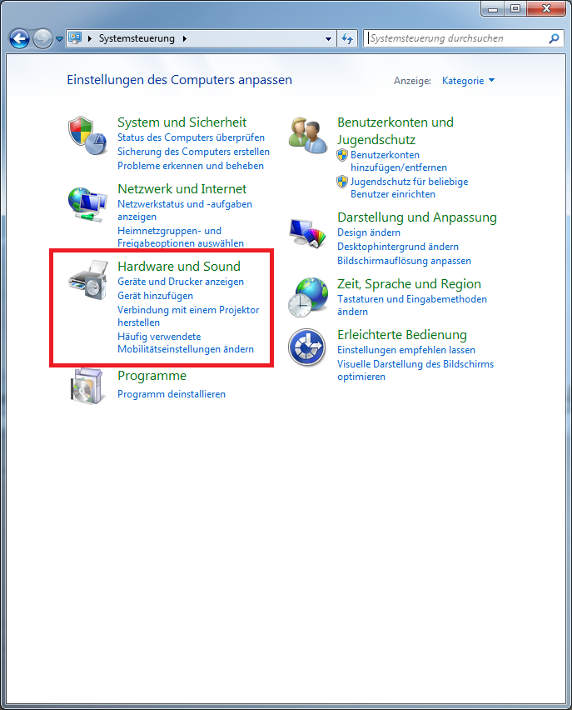The height and width of the screenshot is (710, 572).
Task: Click the Netzwerk und Internet globe icon
Action: [x=87, y=204]
